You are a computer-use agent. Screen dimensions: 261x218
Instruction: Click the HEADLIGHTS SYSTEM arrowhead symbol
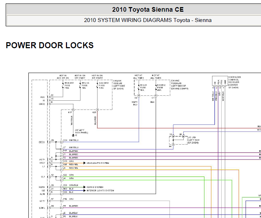click(x=84, y=163)
